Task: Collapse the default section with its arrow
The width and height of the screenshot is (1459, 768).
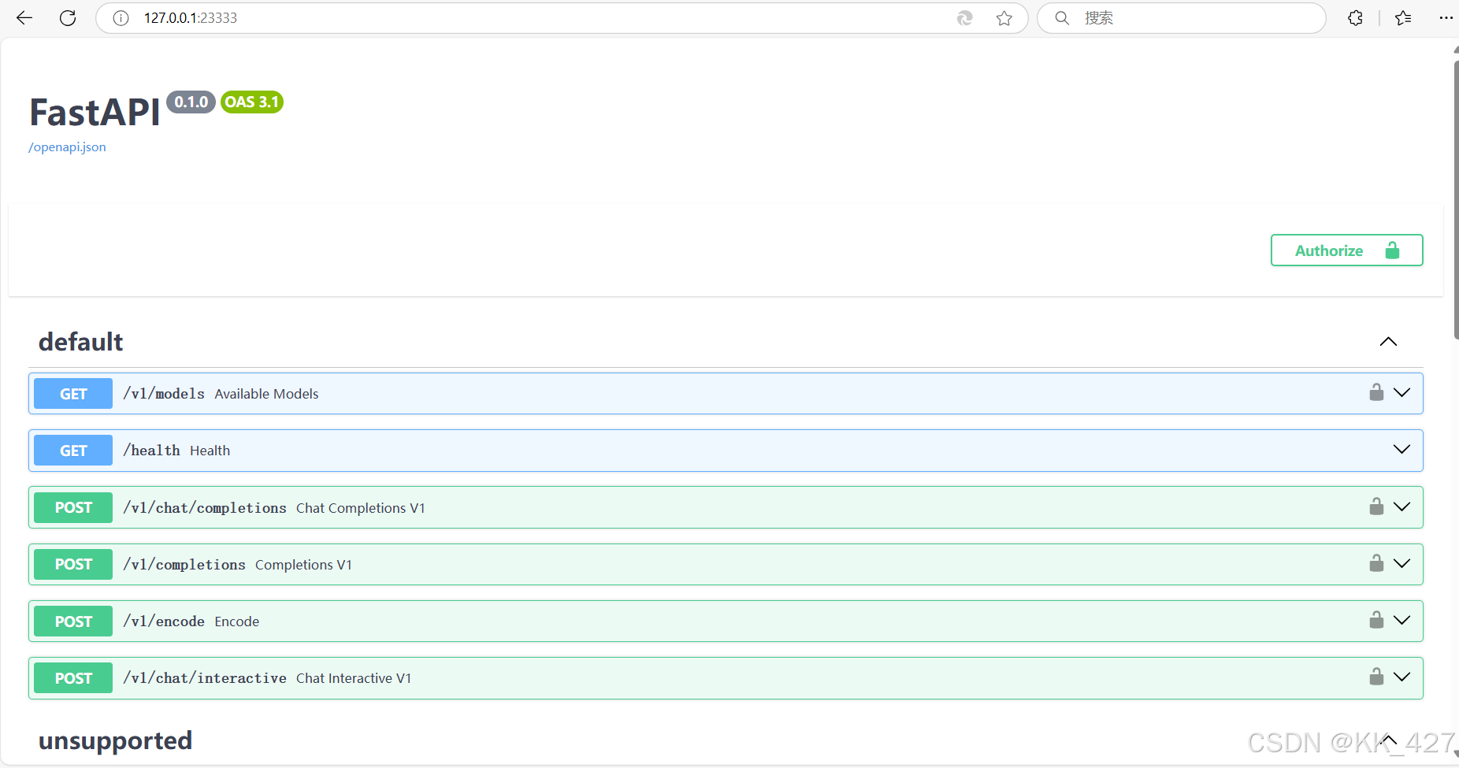Action: pyautogui.click(x=1388, y=342)
